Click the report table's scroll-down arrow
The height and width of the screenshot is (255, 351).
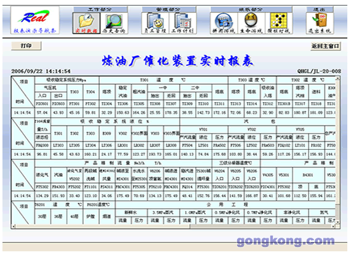click(x=337, y=222)
